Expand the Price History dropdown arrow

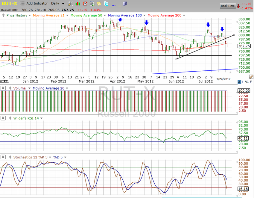click(30, 16)
